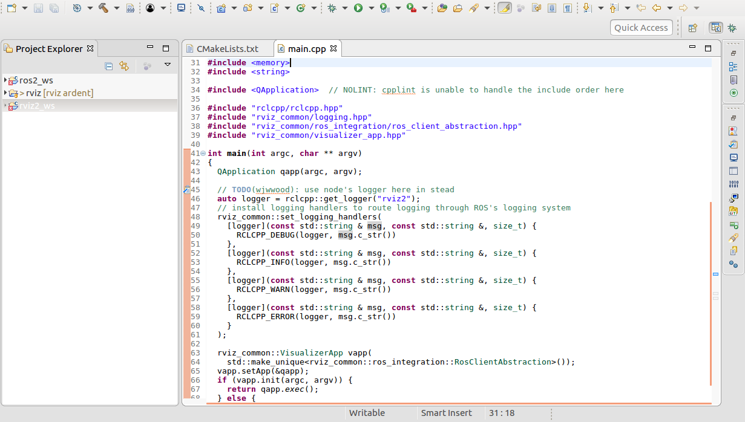Click the Build hammer icon
The height and width of the screenshot is (422, 745).
(x=103, y=8)
